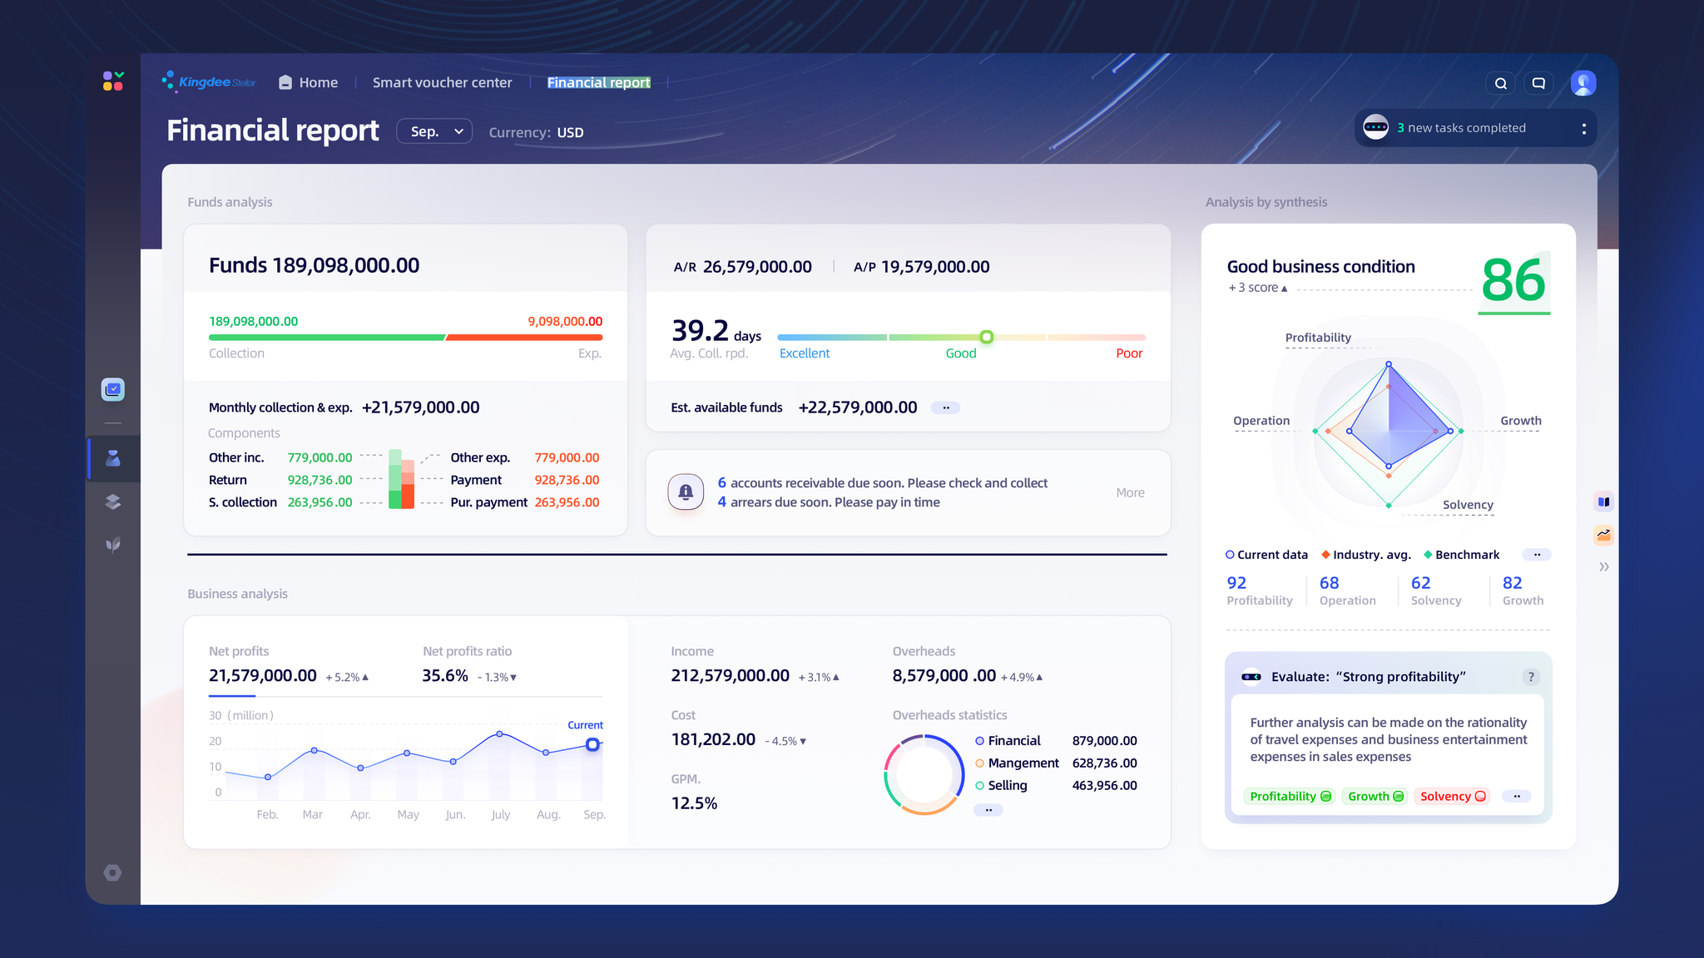Click the help question mark in Evaluate
Viewport: 1704px width, 958px height.
coord(1531,677)
